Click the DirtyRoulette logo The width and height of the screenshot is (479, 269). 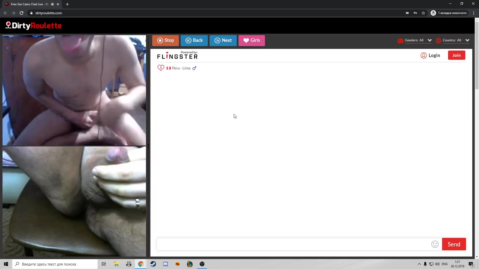pyautogui.click(x=34, y=26)
